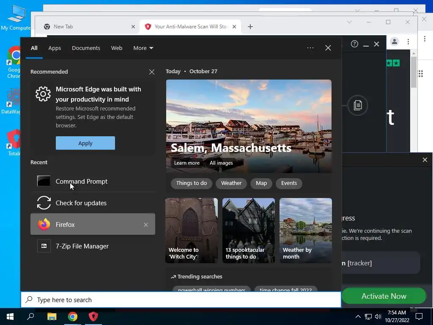The width and height of the screenshot is (433, 325).
Task: Open a new Chrome tab with plus button
Action: pyautogui.click(x=250, y=27)
